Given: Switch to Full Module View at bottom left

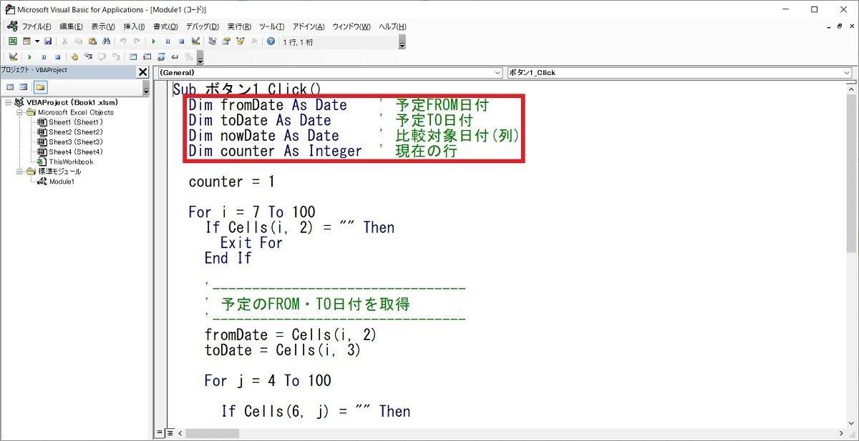Looking at the screenshot, I should pyautogui.click(x=170, y=433).
